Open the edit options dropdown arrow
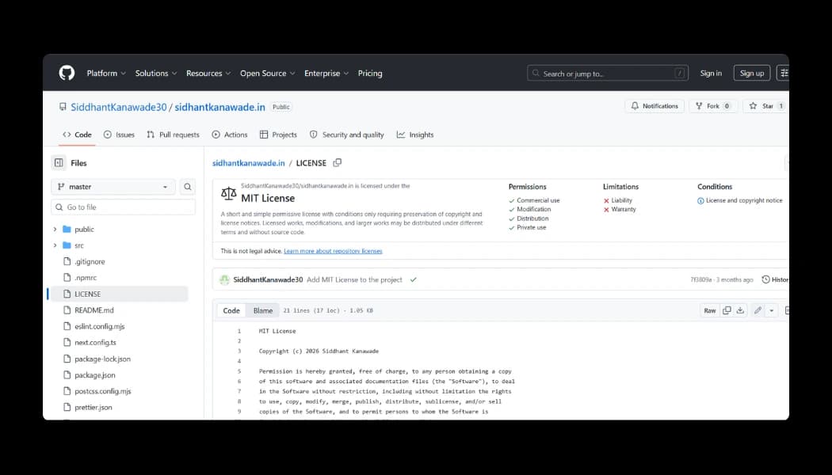Viewport: 832px width, 475px height. click(772, 310)
